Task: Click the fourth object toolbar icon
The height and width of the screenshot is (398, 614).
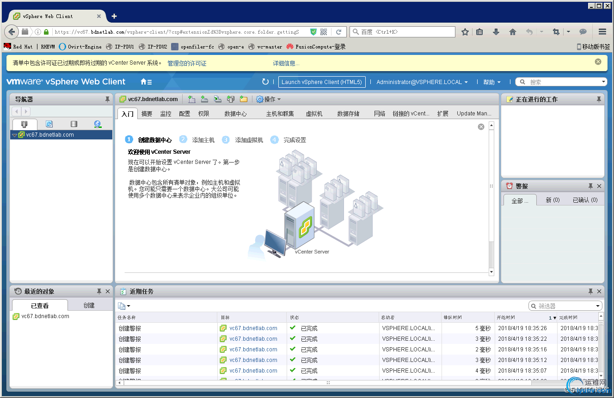Action: 230,99
